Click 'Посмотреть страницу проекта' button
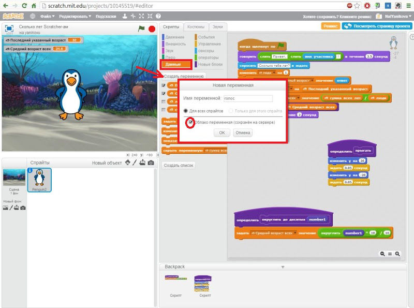The image size is (414, 308). click(x=377, y=26)
